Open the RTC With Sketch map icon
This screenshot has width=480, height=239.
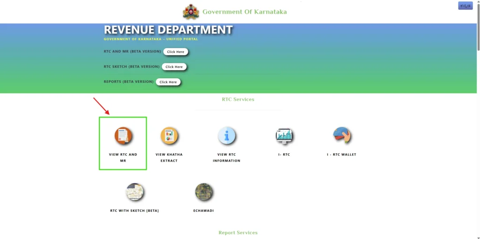[x=135, y=192]
